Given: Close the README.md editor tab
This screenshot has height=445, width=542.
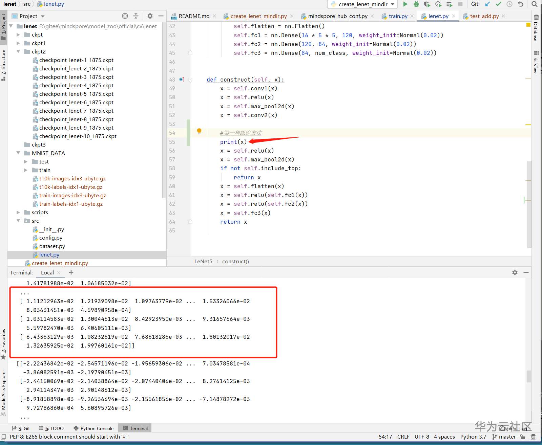Looking at the screenshot, I should tap(214, 16).
